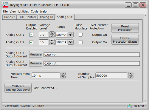Click Analog Out 2 'Output On' status text
The height and width of the screenshot is (110, 149).
pyautogui.click(x=100, y=42)
